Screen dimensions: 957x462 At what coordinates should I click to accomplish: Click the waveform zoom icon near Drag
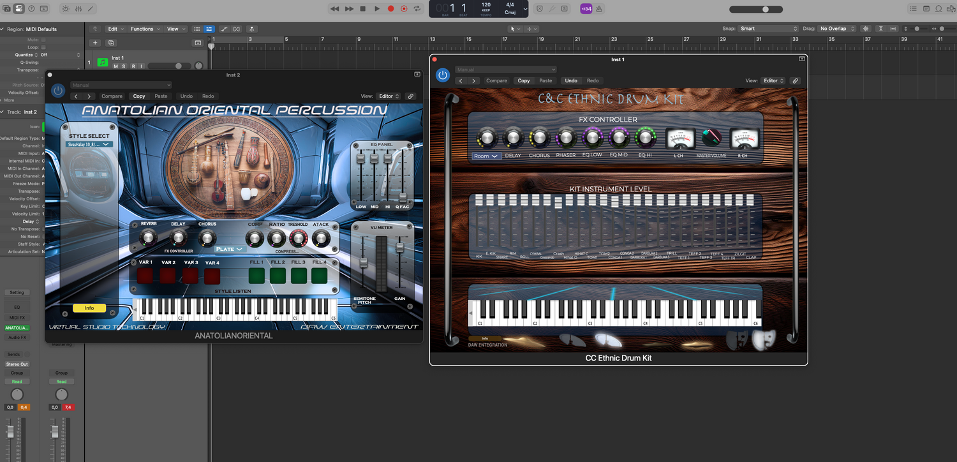[866, 29]
